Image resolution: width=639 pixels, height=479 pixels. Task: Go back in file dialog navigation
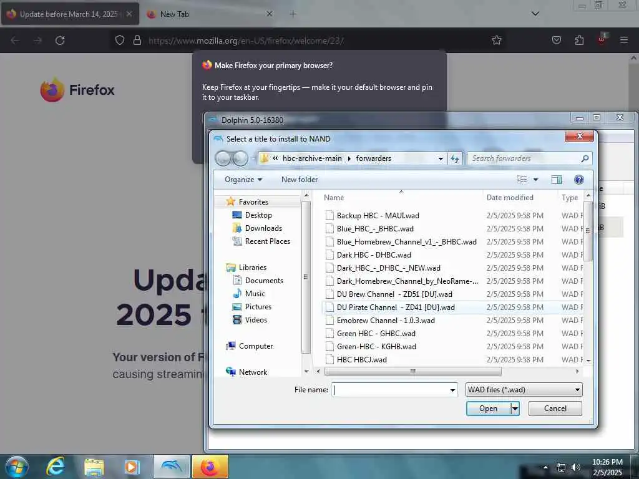coord(223,158)
